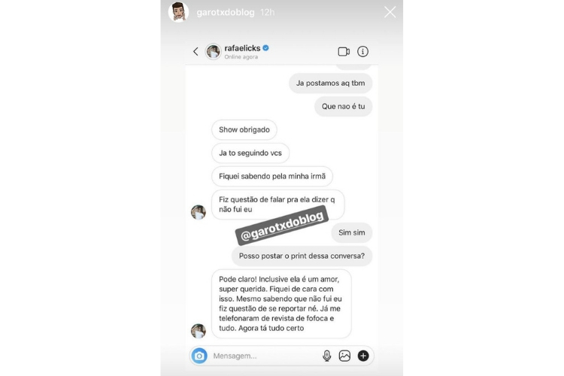Select the 'Posso postar o print dessa conversa?' bubble
This screenshot has height=376, width=564.
tap(302, 256)
